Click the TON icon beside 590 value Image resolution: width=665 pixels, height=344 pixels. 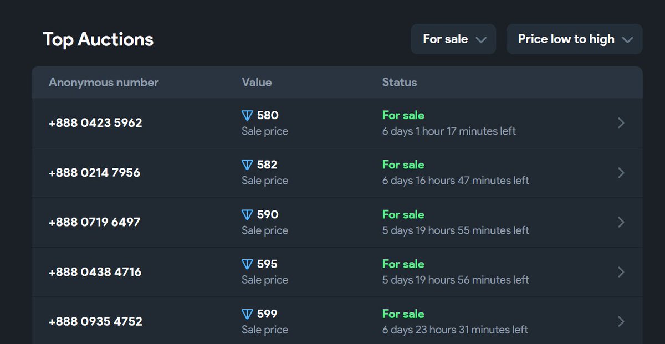[247, 214]
